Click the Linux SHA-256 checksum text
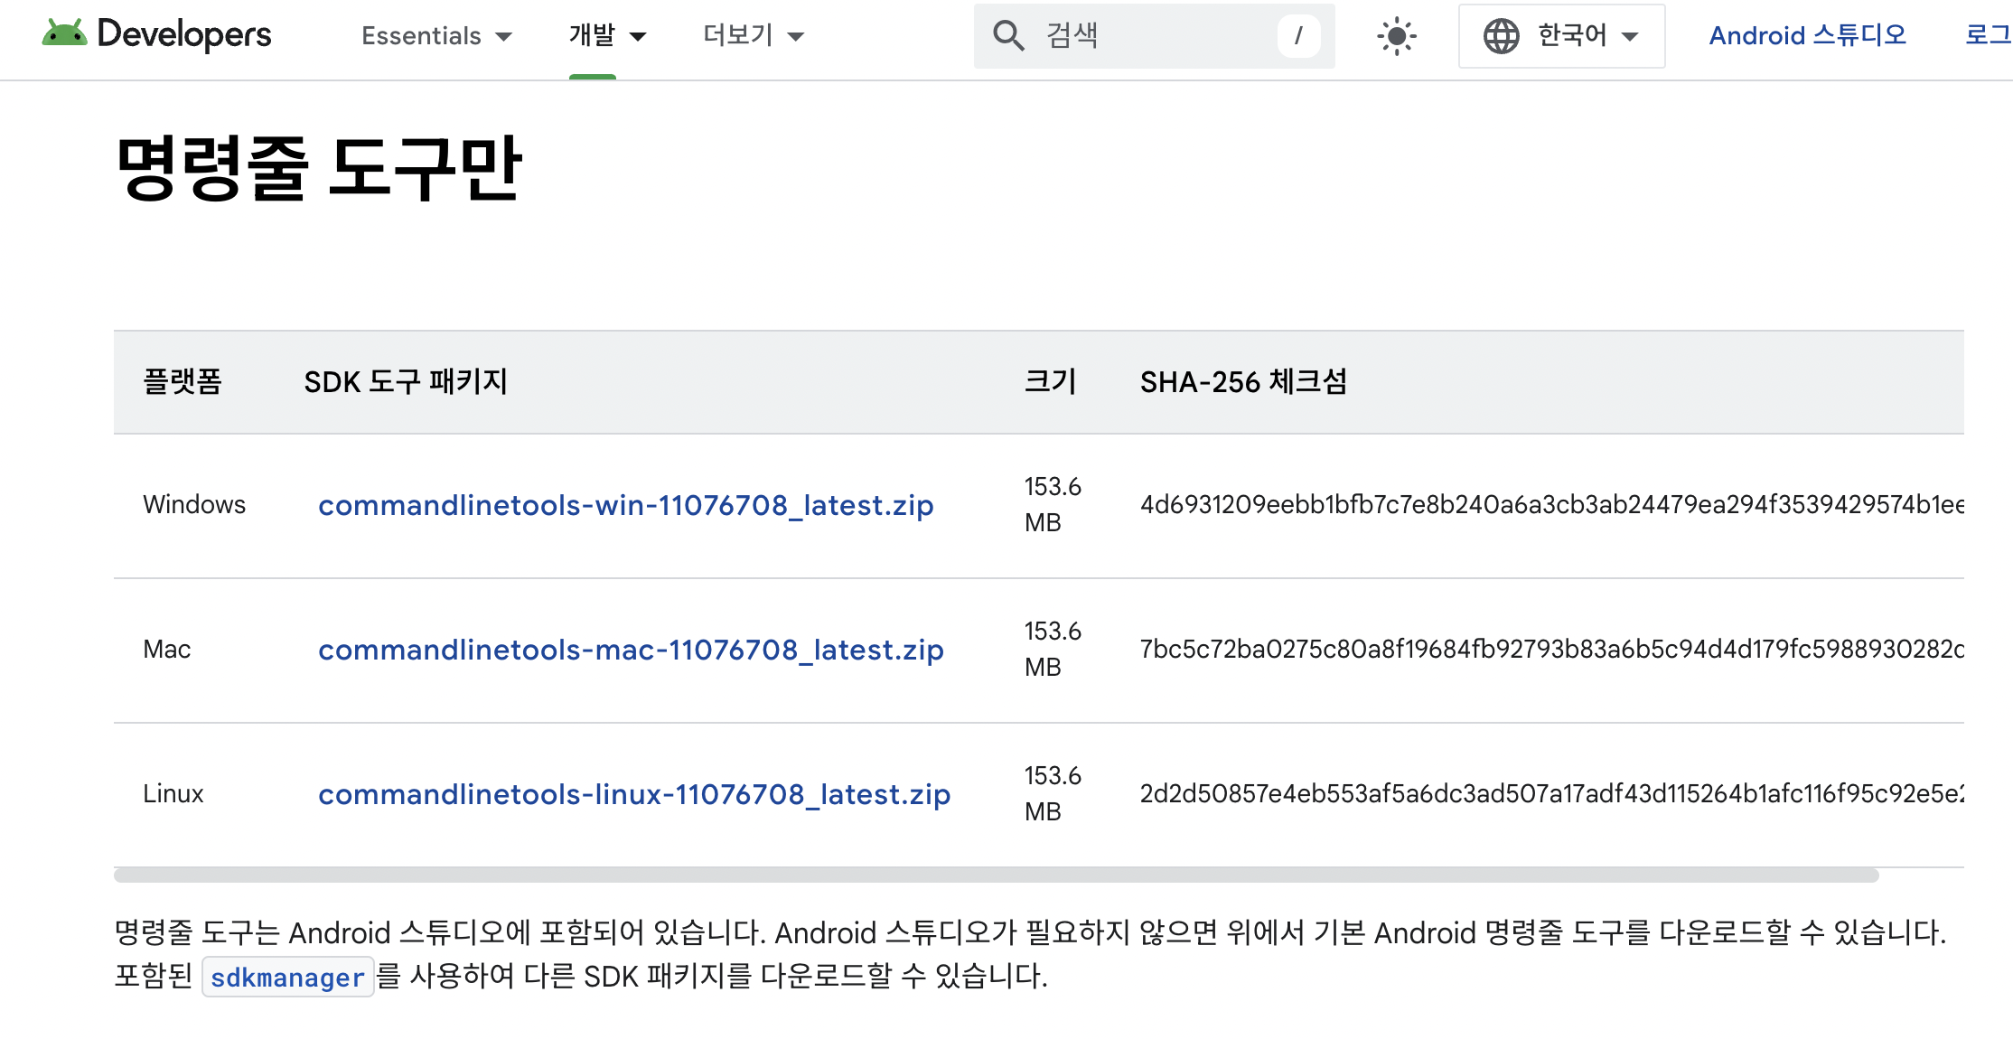 click(1551, 793)
